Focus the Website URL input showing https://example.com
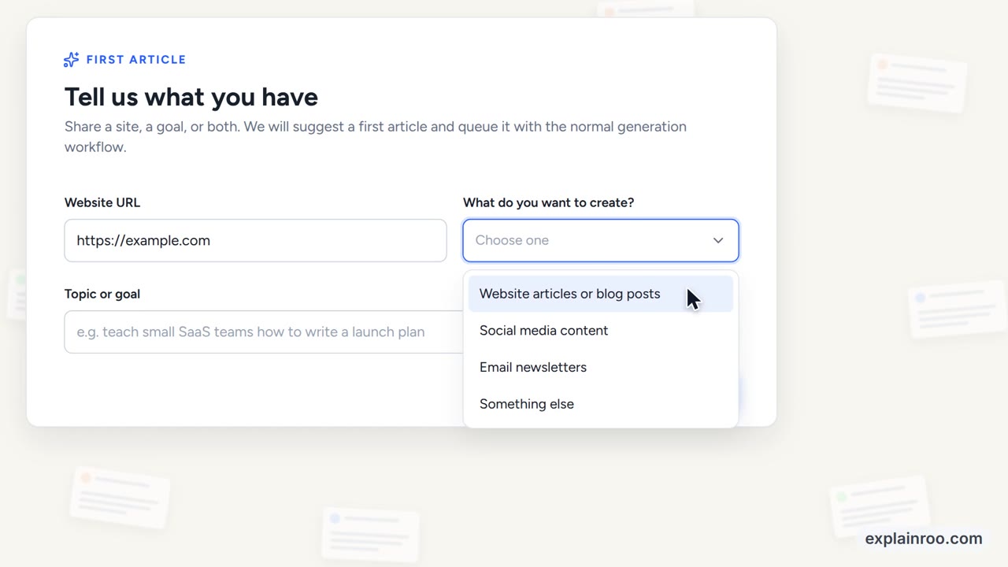Image resolution: width=1008 pixels, height=567 pixels. (x=255, y=240)
